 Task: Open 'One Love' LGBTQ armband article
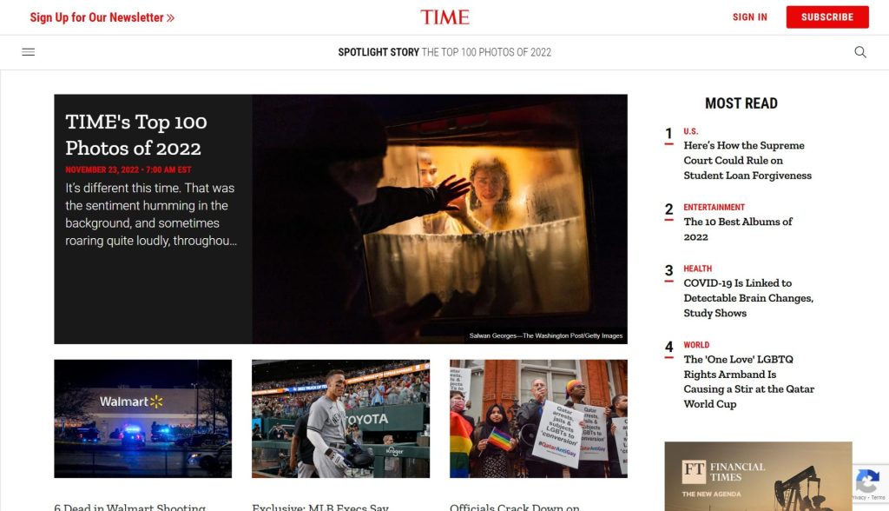(x=749, y=382)
